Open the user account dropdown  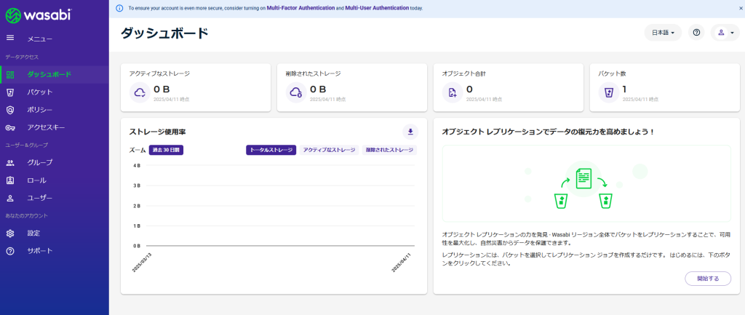(725, 32)
